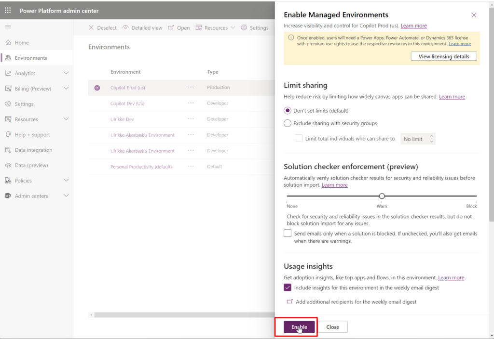Click the add recipients external link icon
The width and height of the screenshot is (494, 339).
[x=289, y=301]
